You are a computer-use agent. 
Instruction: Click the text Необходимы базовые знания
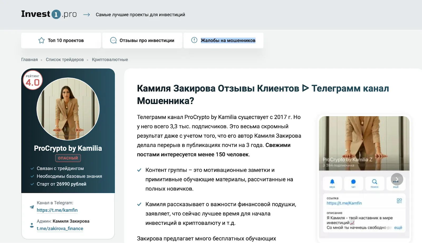point(69,176)
